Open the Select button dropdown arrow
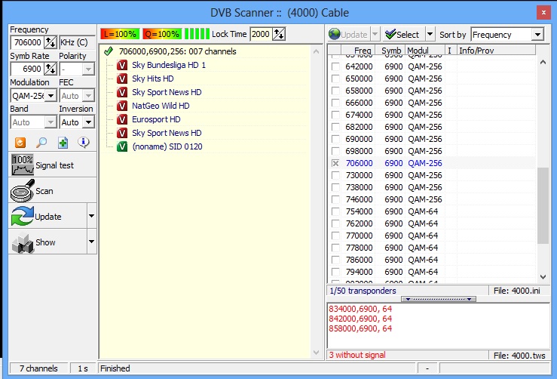The width and height of the screenshot is (557, 379). pos(430,35)
